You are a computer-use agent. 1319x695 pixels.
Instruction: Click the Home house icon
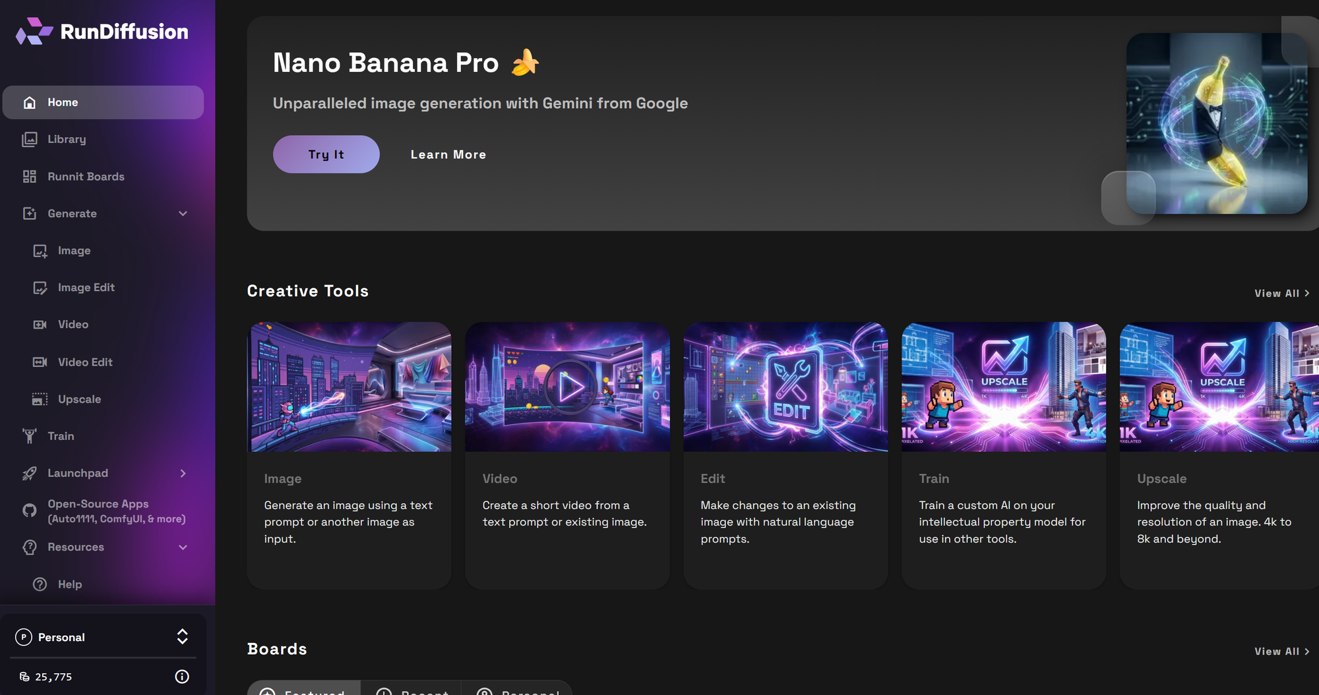pyautogui.click(x=30, y=103)
